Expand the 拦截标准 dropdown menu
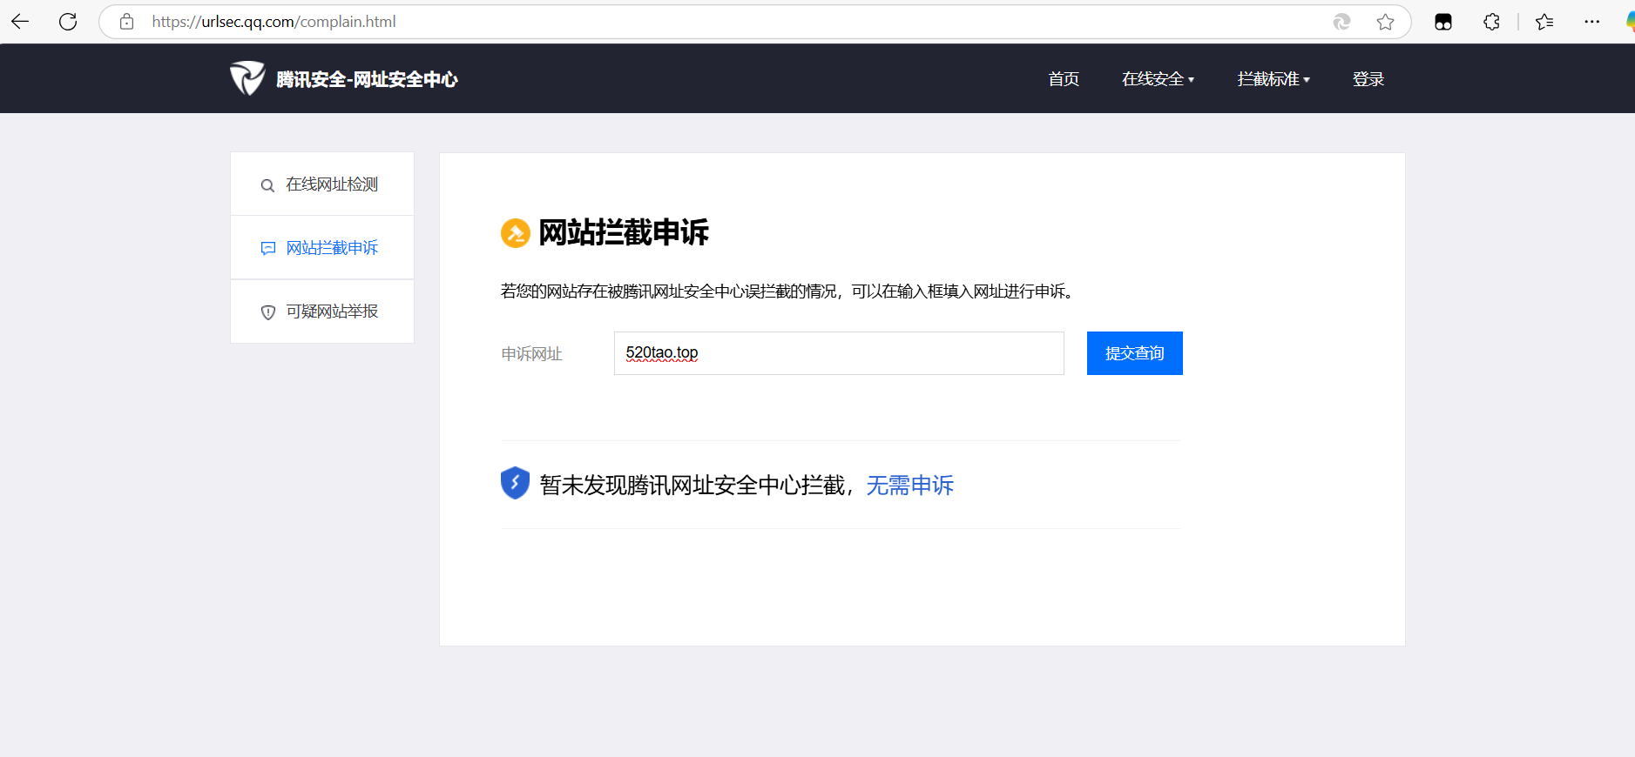 click(1274, 79)
